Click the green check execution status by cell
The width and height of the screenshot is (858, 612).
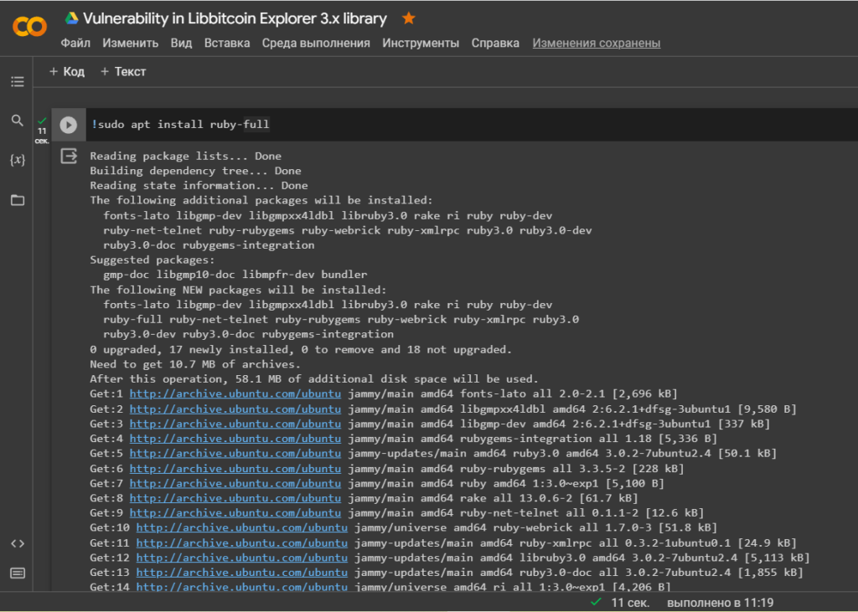(42, 121)
